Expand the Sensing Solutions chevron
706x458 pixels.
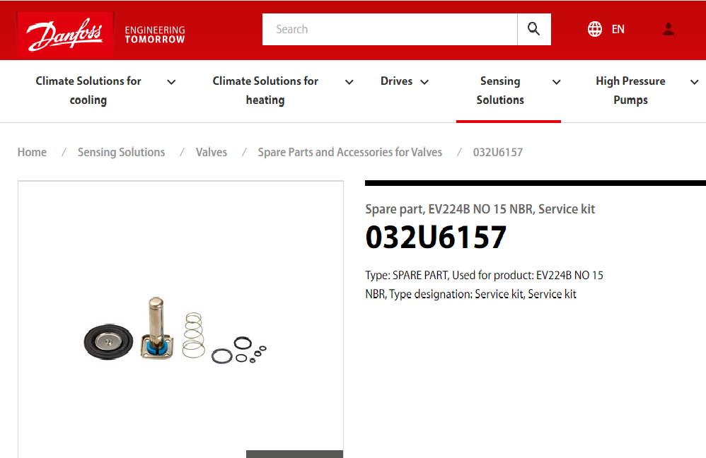tap(557, 82)
